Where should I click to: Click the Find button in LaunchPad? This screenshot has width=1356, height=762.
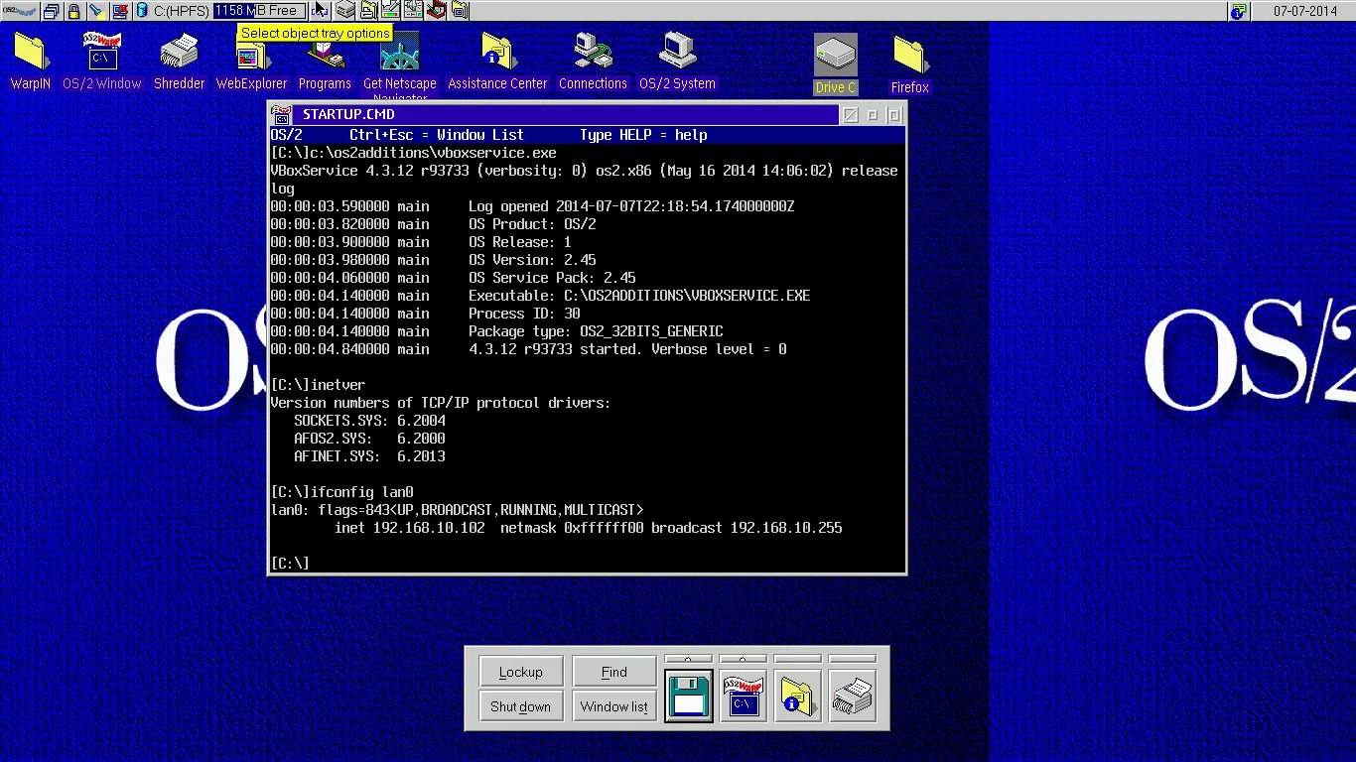click(x=613, y=672)
